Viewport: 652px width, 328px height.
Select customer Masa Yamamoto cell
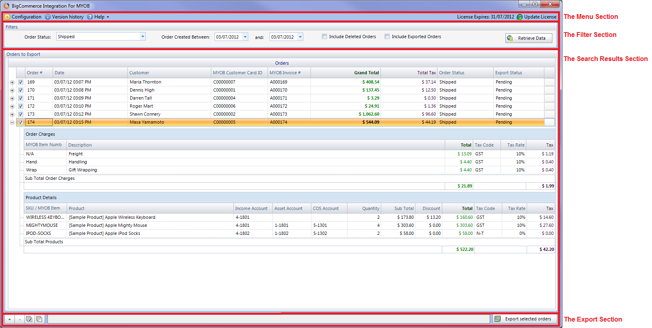coord(169,122)
